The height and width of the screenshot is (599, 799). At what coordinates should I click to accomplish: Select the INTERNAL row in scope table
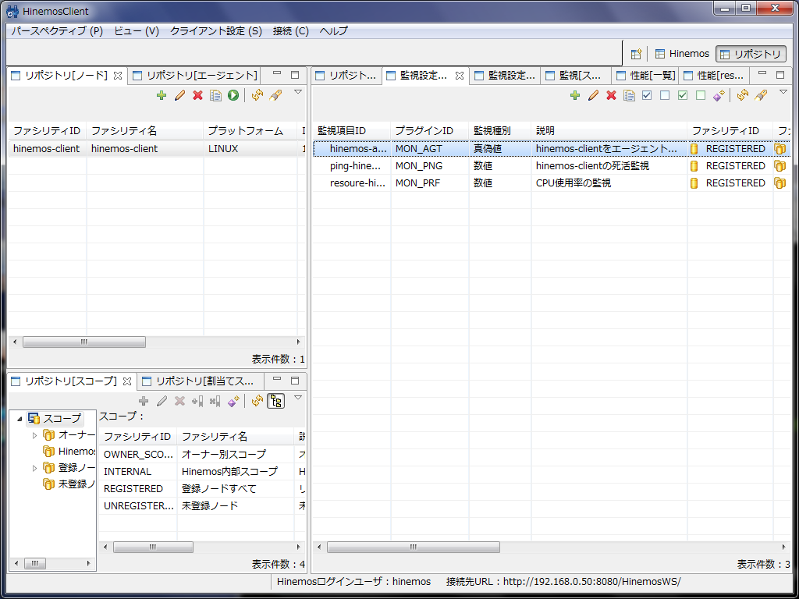click(x=203, y=472)
